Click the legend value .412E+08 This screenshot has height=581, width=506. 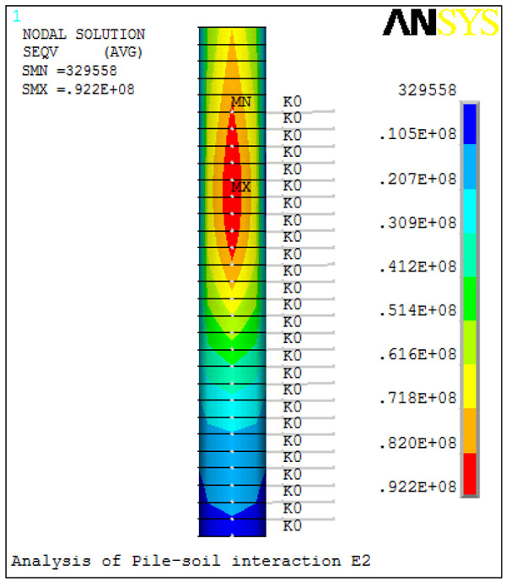pyautogui.click(x=418, y=266)
